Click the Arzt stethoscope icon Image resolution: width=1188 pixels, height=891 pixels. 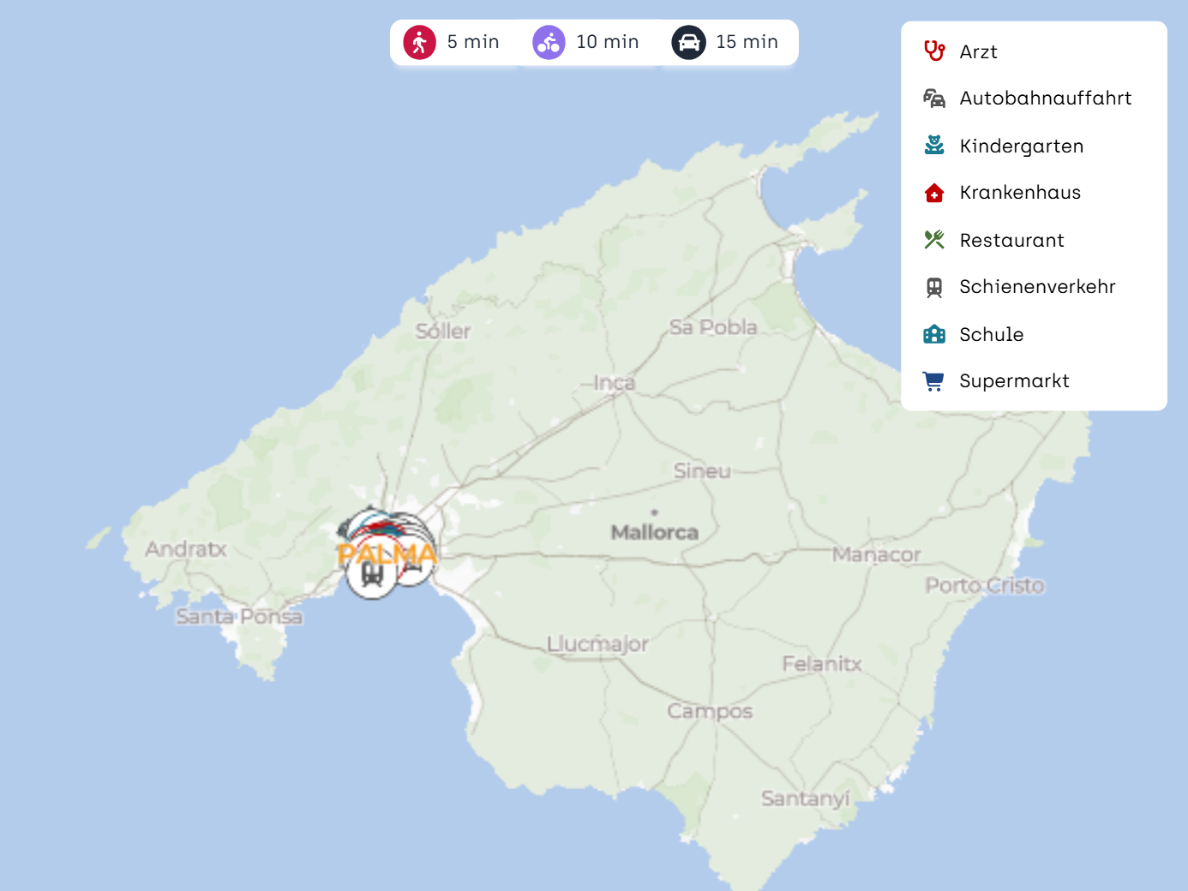(933, 51)
